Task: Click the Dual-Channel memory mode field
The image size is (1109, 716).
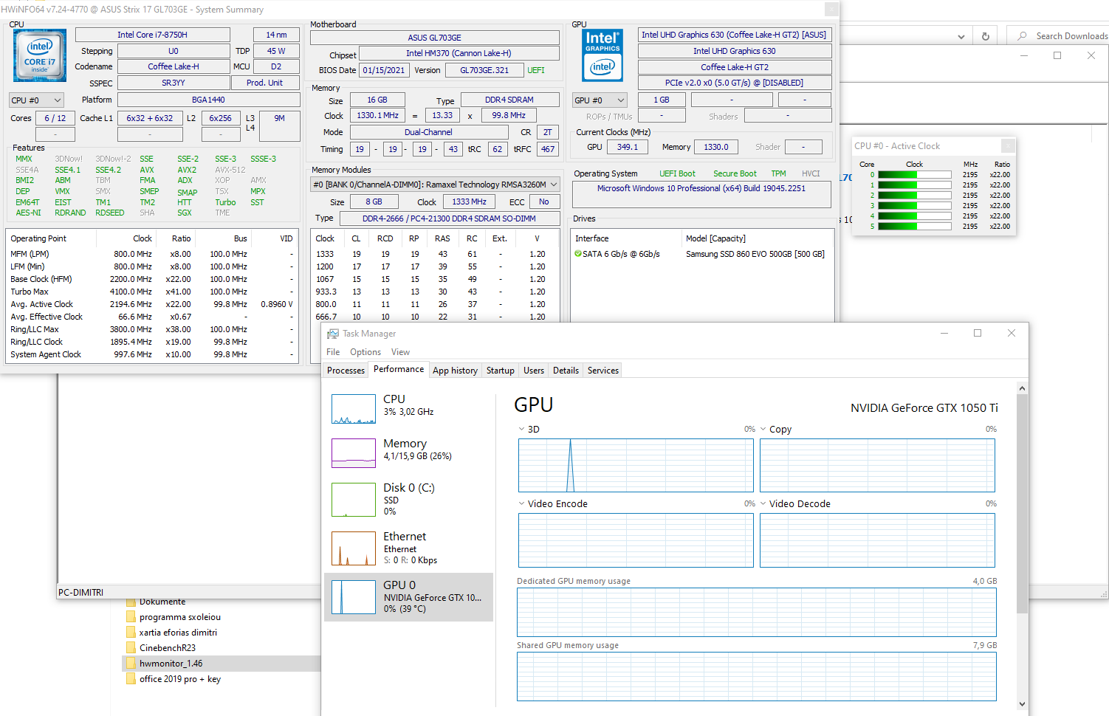Action: tap(428, 132)
